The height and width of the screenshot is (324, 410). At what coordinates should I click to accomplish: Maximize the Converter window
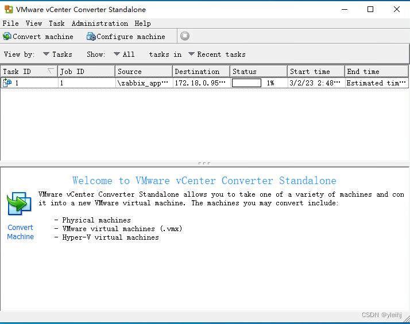click(x=370, y=9)
